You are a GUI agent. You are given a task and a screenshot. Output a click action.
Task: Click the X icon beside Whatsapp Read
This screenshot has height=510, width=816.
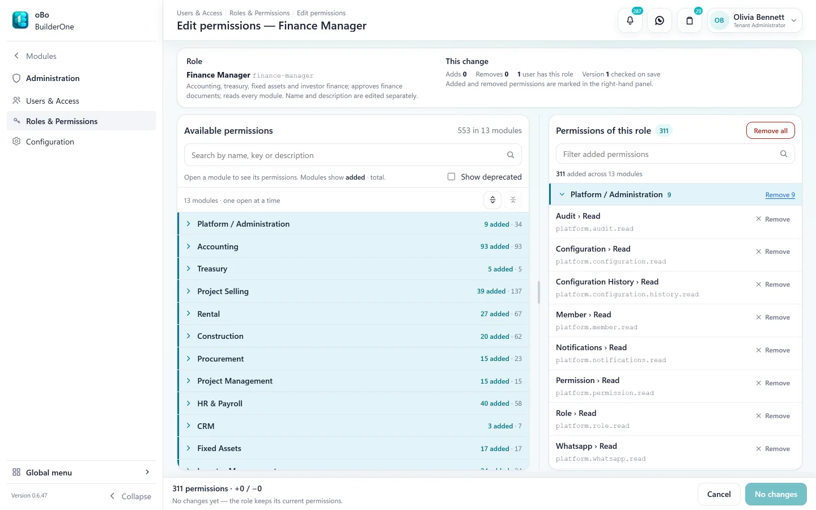759,448
